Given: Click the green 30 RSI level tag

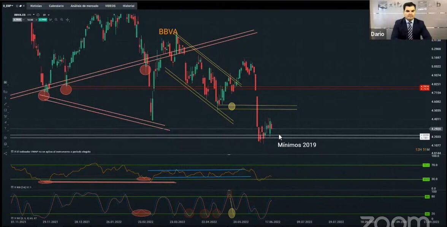Looking at the screenshot, I should pos(426,179).
